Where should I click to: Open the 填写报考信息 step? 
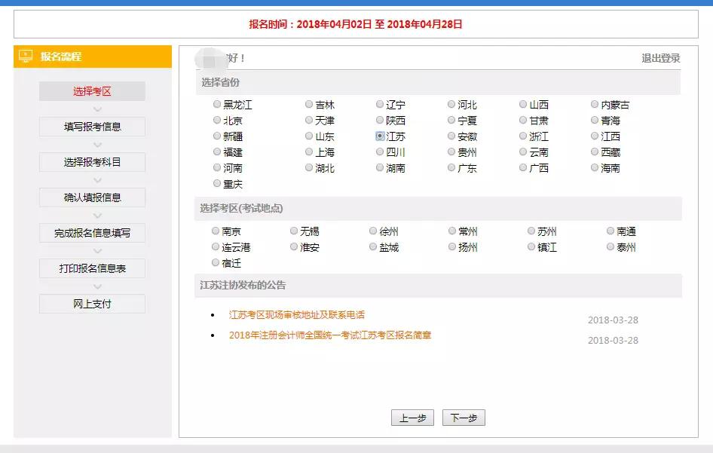click(x=92, y=127)
